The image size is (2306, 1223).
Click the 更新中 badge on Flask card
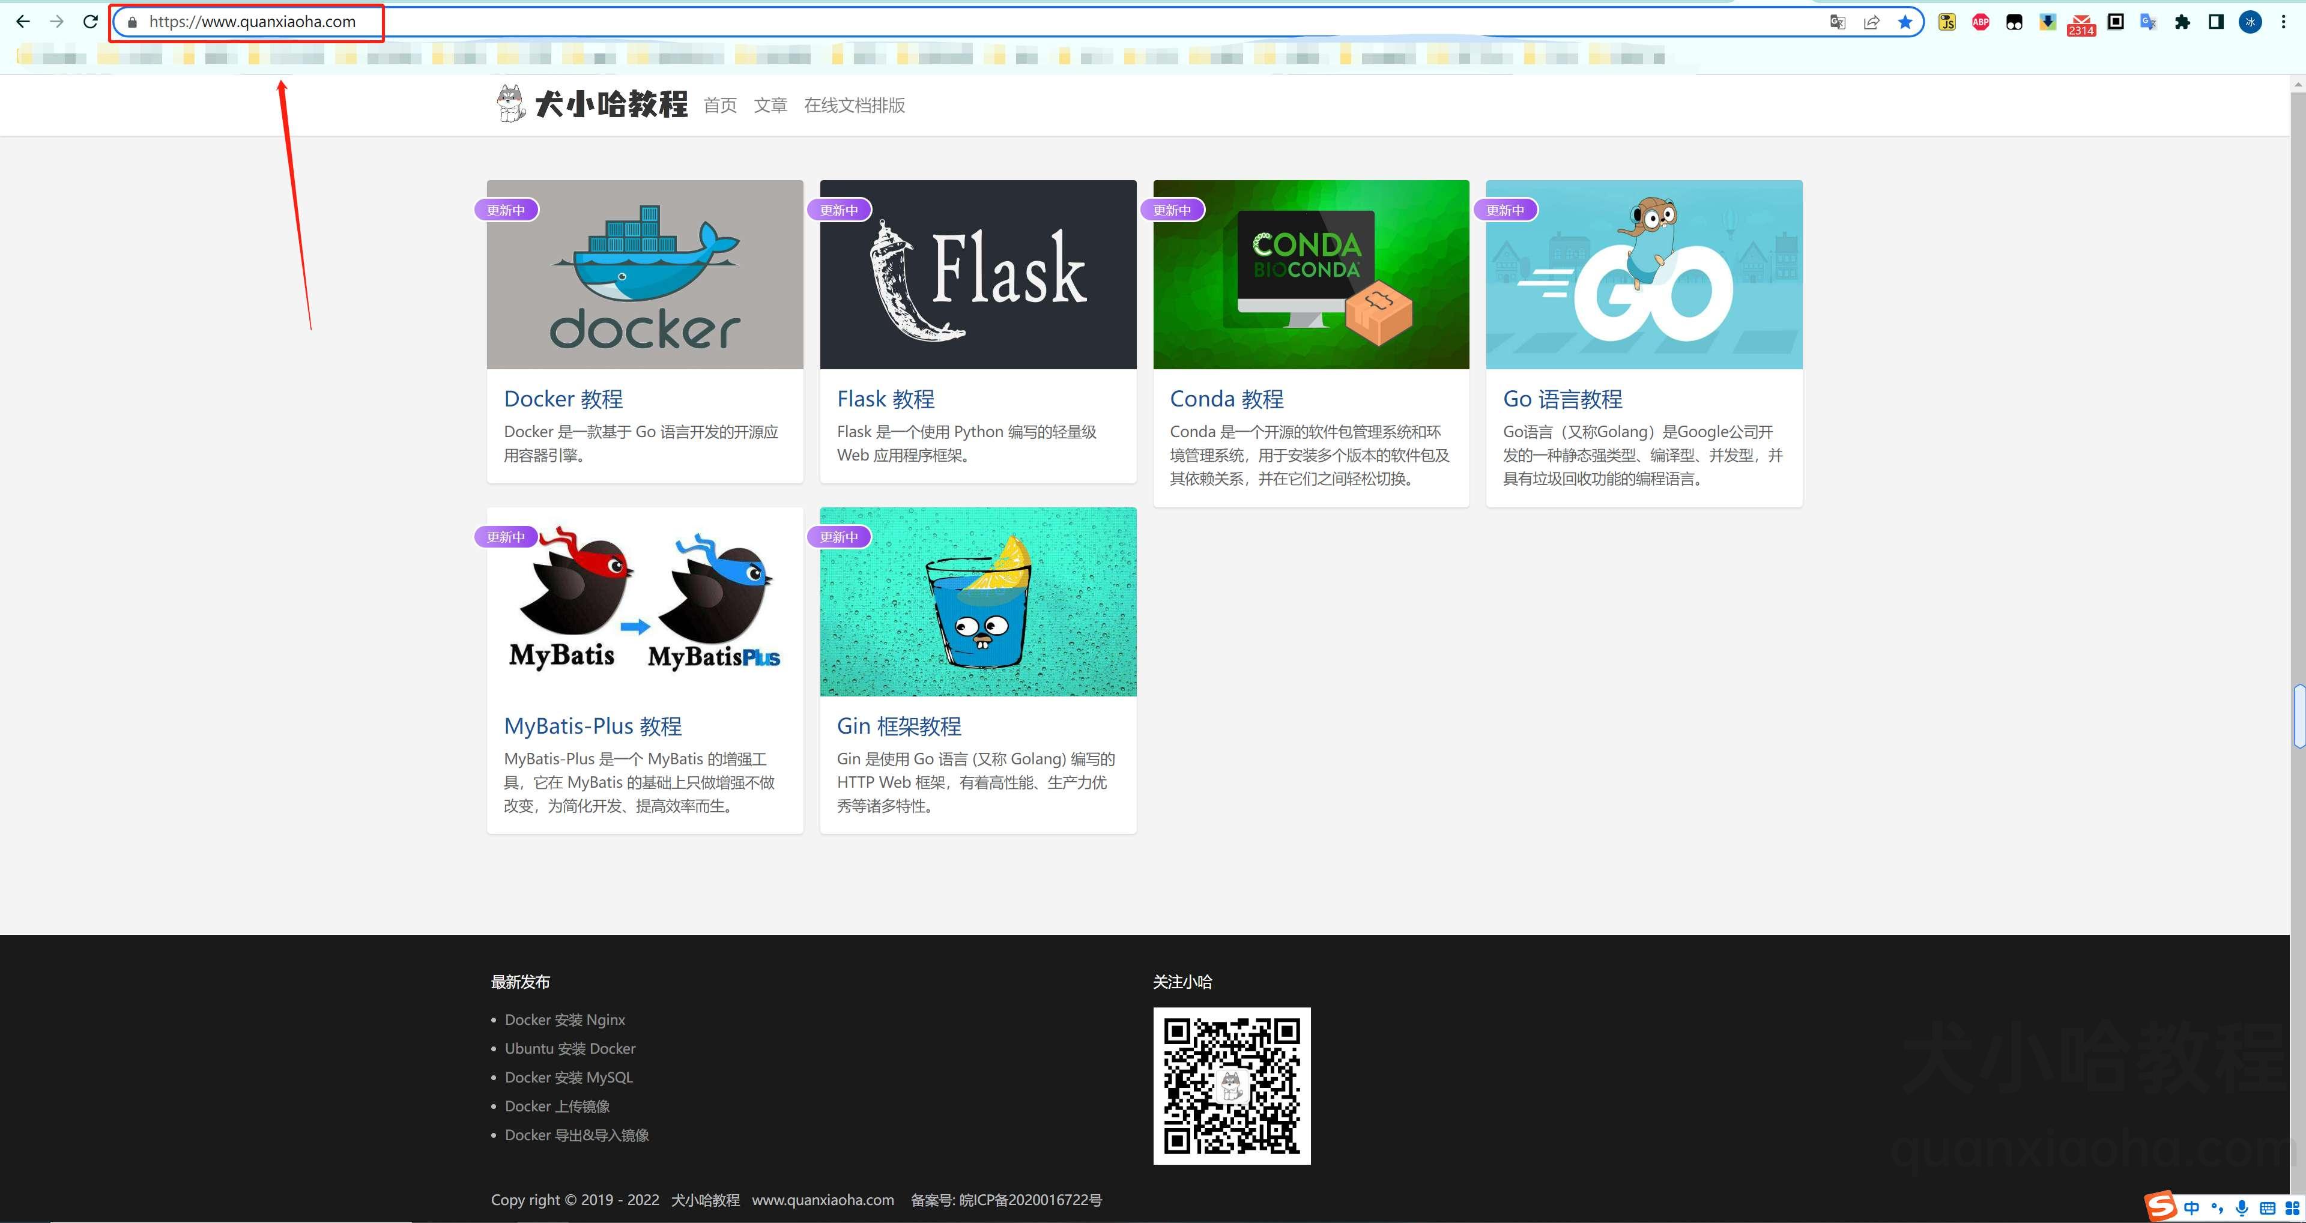839,210
